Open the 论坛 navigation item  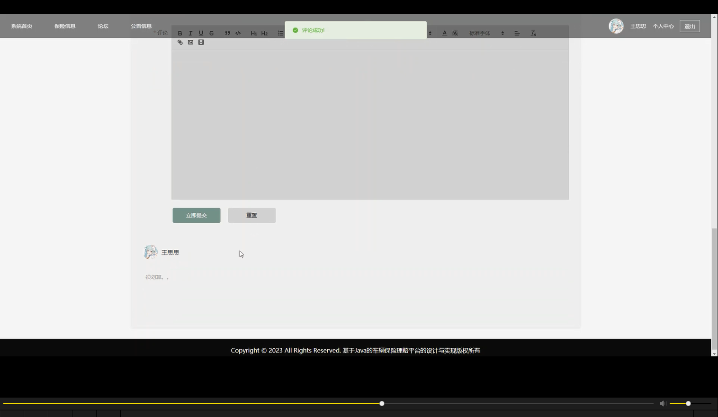click(x=103, y=26)
